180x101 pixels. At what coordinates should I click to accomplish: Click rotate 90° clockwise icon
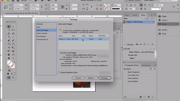click(83, 5)
